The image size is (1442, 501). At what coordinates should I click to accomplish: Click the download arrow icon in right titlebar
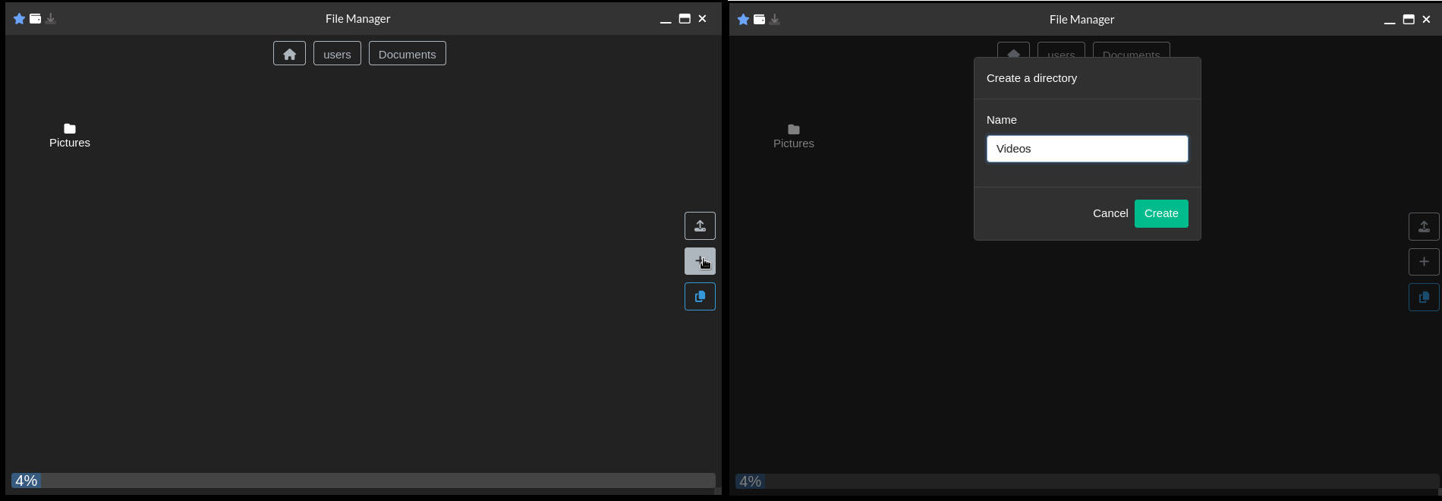click(x=775, y=20)
